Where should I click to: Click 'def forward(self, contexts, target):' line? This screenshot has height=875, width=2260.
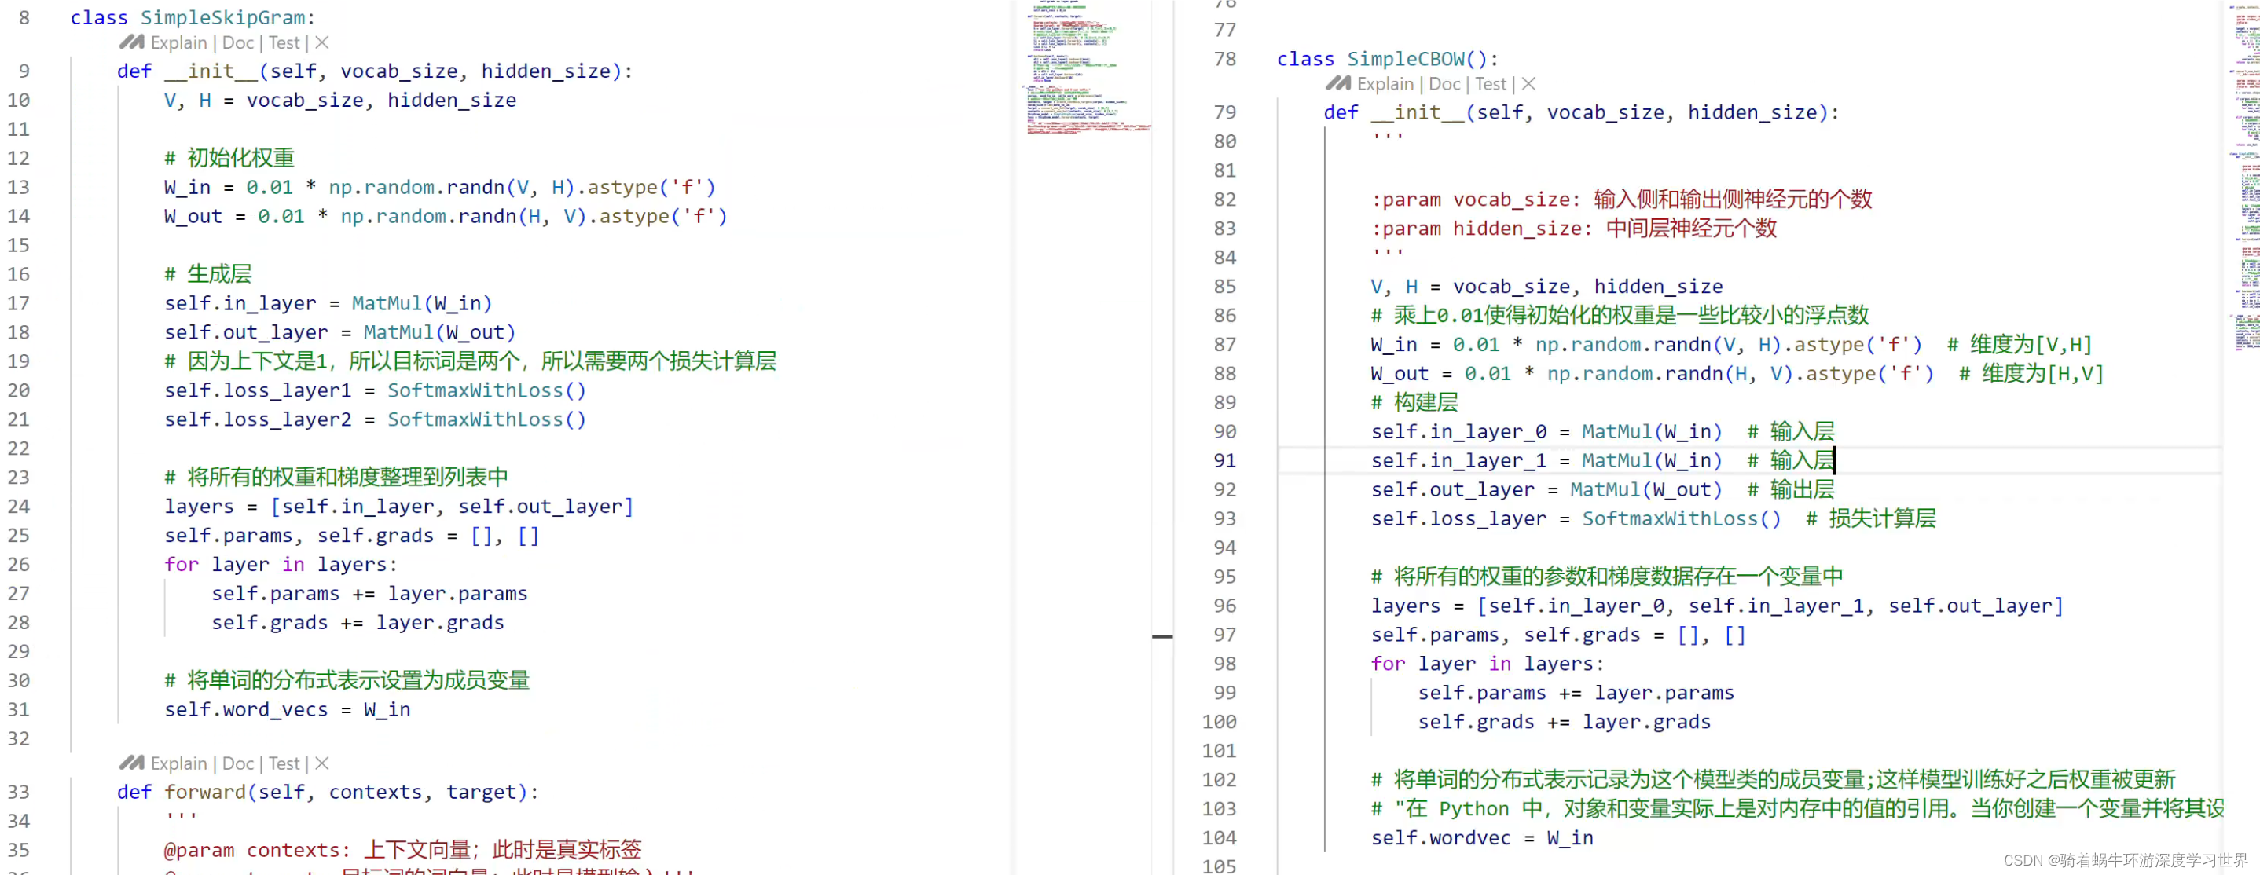point(328,793)
